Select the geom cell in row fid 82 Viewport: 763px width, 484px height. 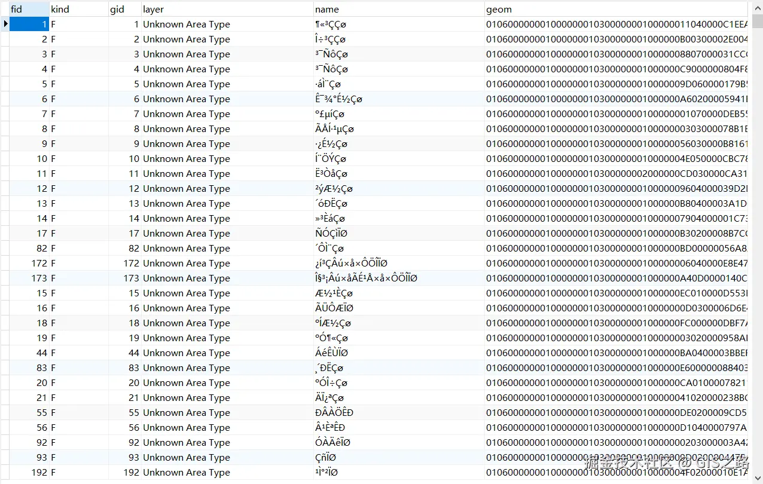click(616, 248)
